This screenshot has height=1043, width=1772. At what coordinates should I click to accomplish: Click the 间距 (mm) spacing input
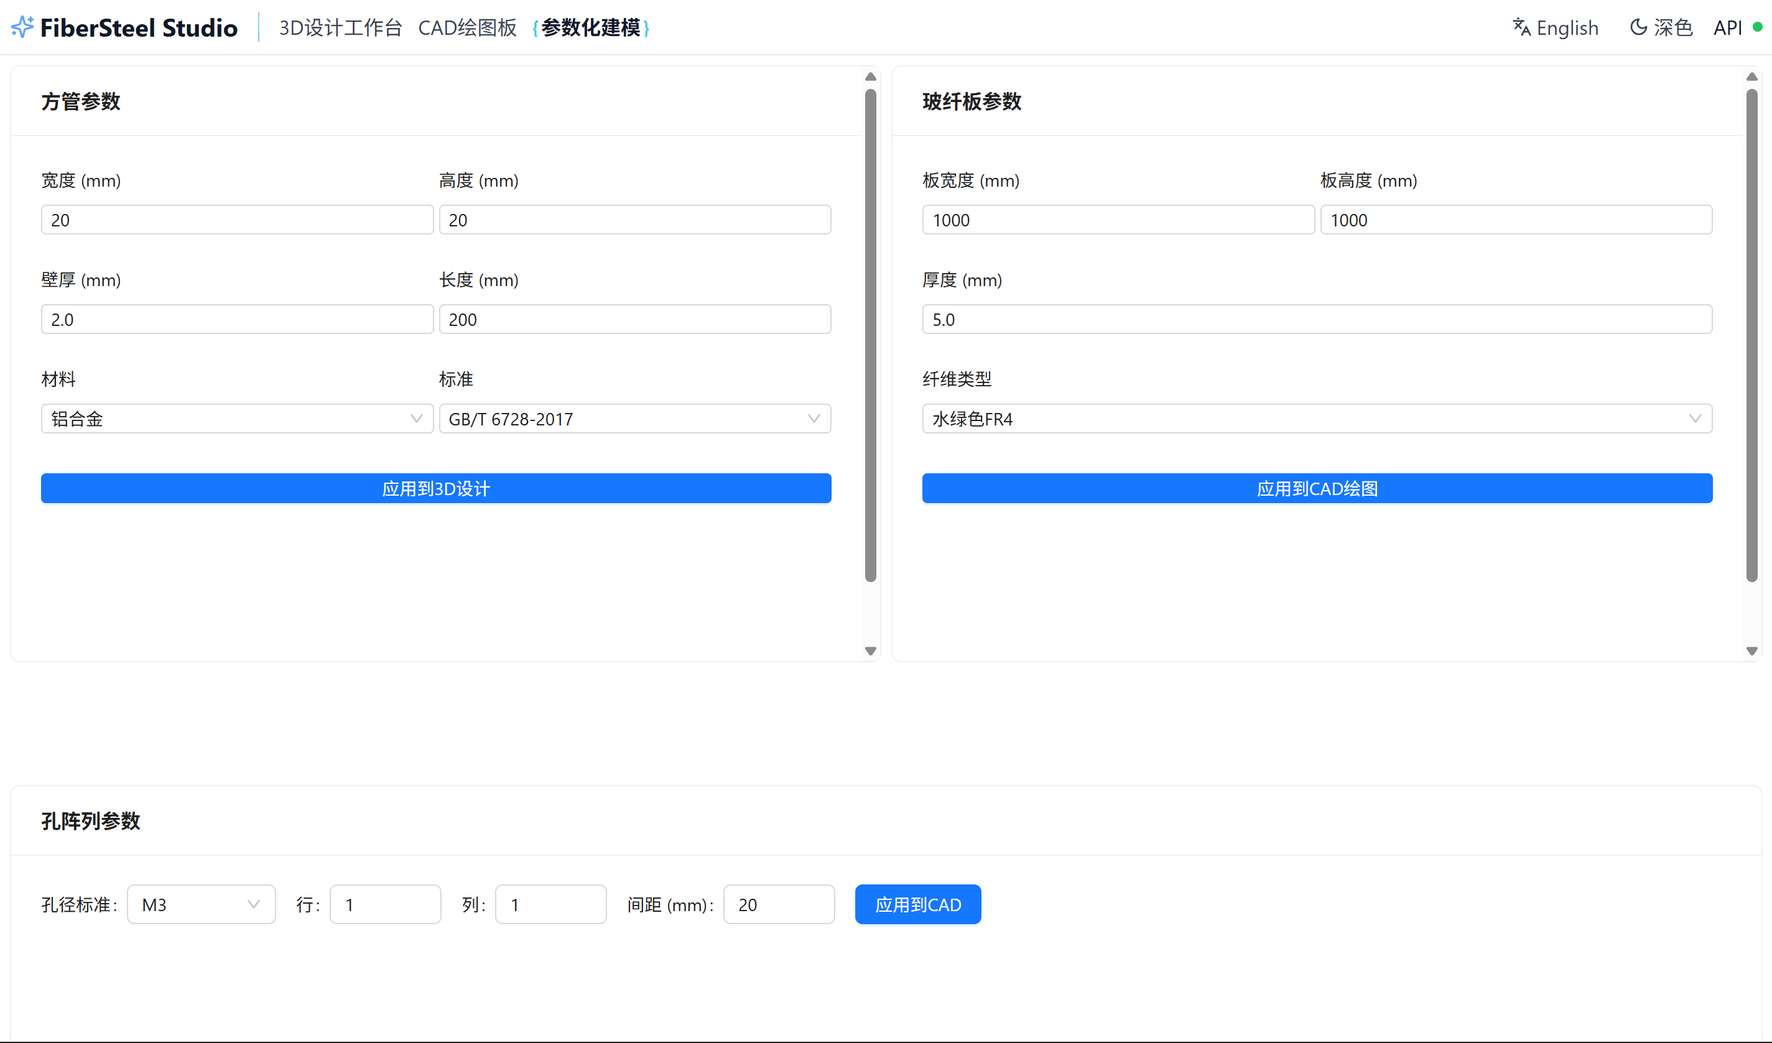[779, 904]
